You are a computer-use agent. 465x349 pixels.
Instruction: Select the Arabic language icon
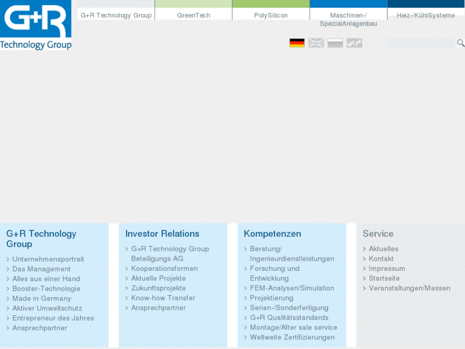tap(354, 43)
